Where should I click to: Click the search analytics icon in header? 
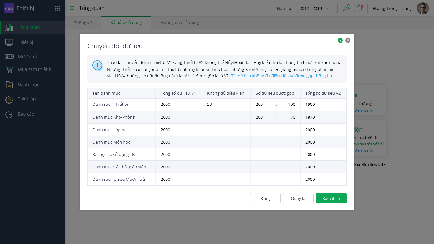346,9
